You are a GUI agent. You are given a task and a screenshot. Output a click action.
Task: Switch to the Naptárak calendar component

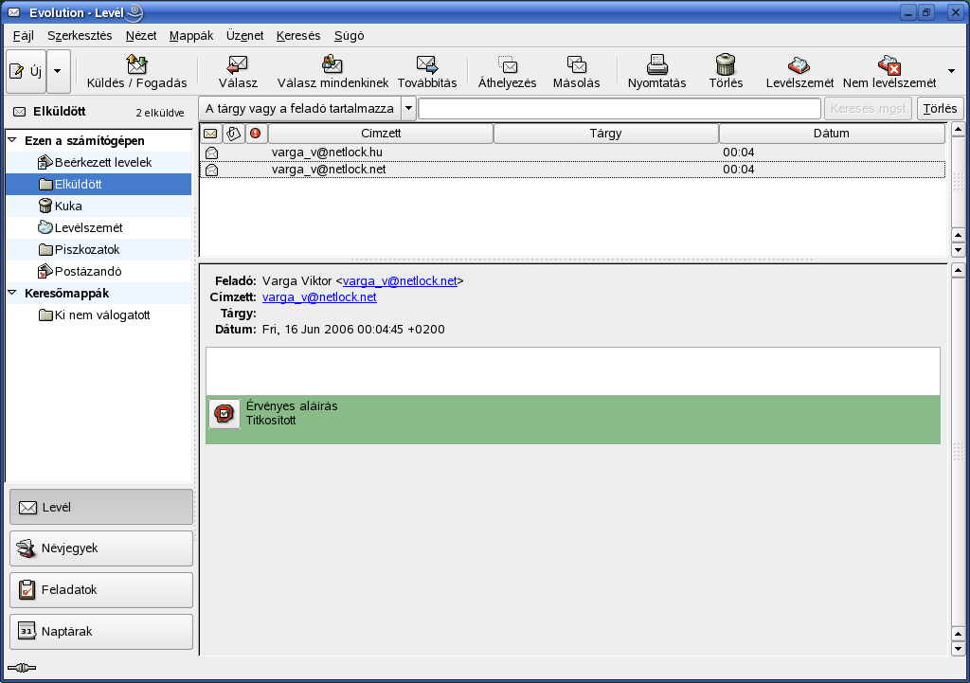pos(101,631)
